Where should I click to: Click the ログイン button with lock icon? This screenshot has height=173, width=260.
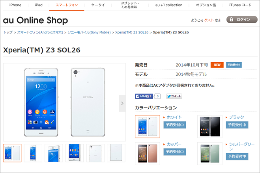242,20
